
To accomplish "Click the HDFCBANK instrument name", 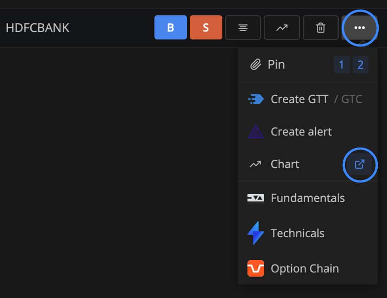I will pyautogui.click(x=38, y=28).
